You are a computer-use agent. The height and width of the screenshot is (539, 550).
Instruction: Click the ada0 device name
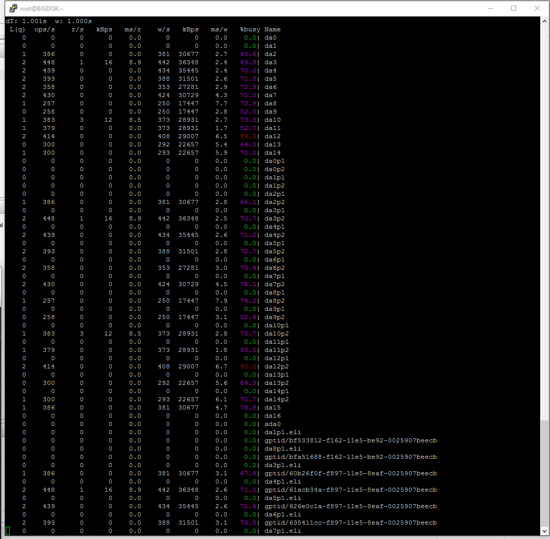click(x=273, y=424)
